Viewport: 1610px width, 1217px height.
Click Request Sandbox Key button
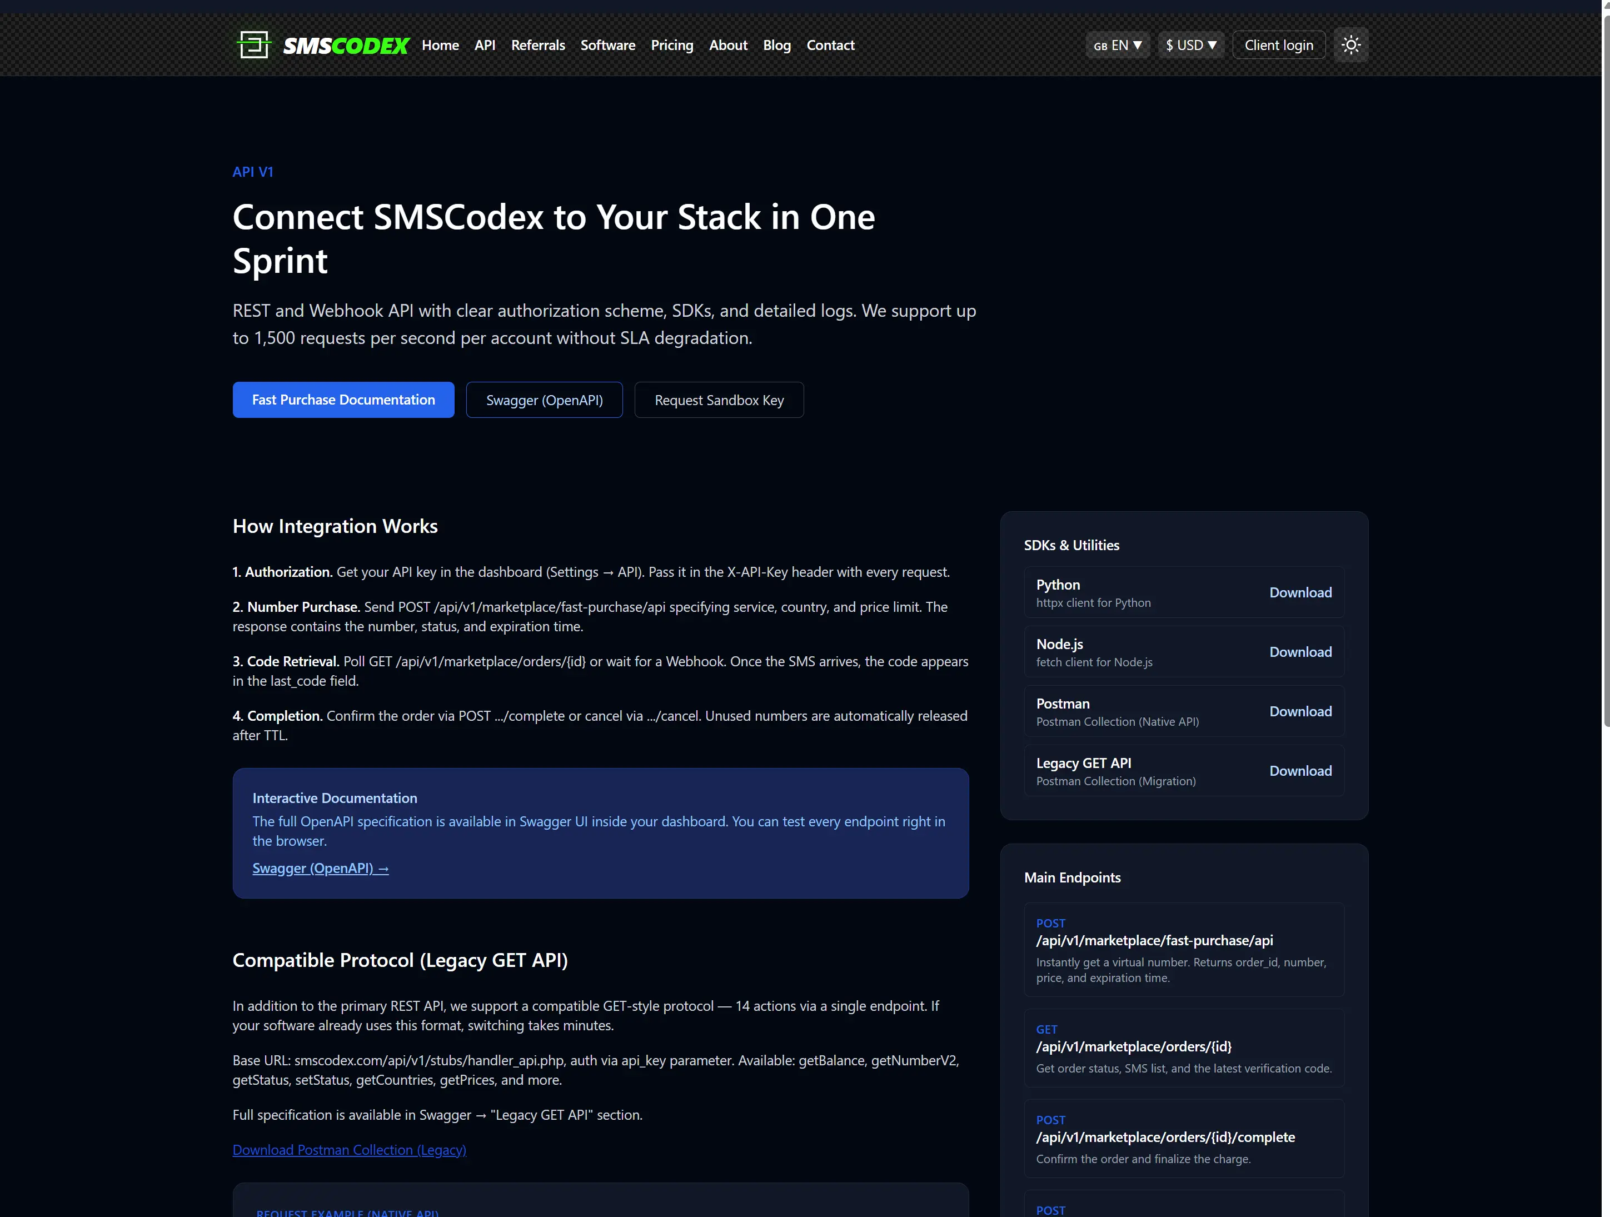[719, 400]
